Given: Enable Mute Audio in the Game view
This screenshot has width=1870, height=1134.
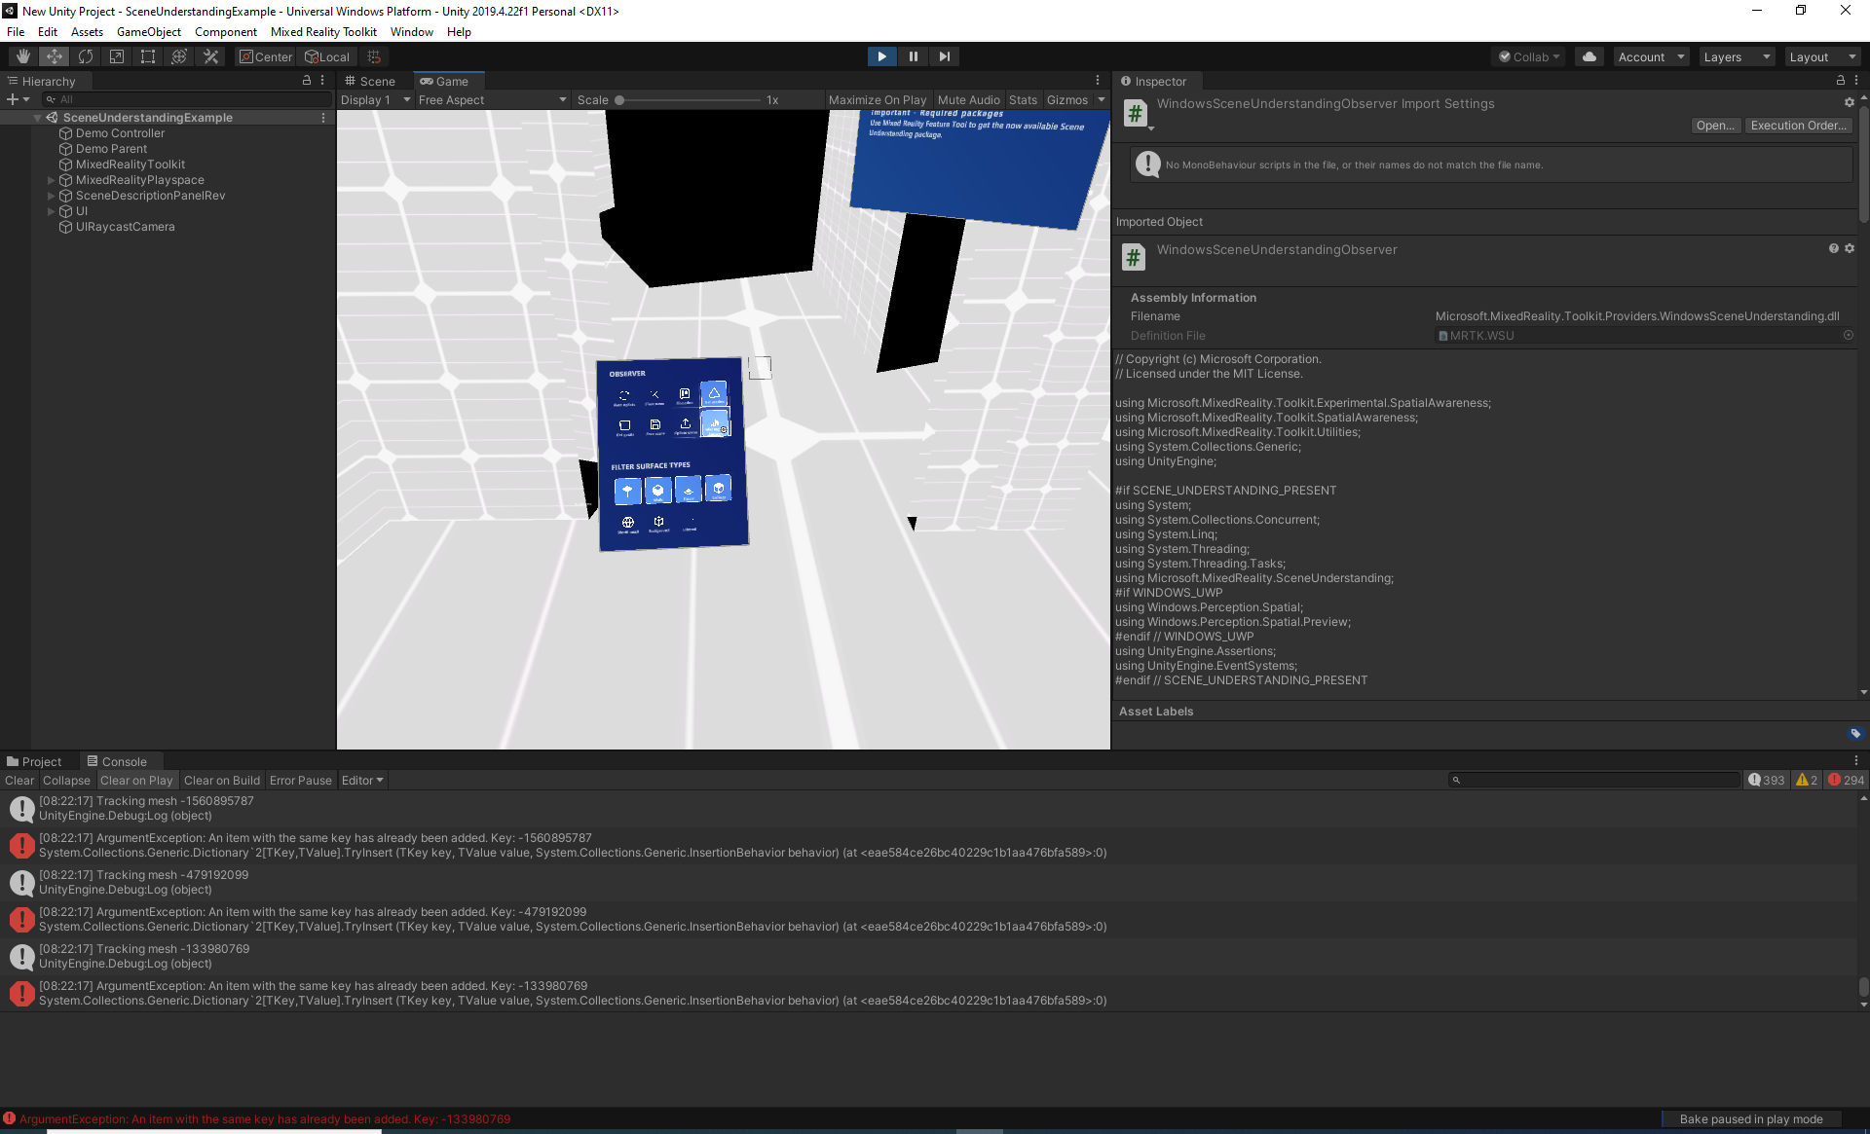Looking at the screenshot, I should click(x=968, y=99).
